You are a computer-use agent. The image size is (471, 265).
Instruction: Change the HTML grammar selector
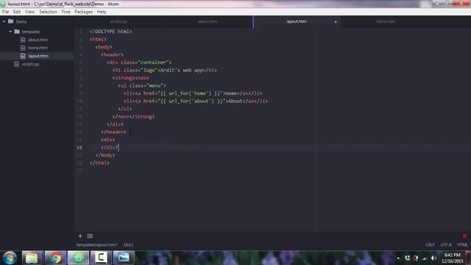pos(462,245)
